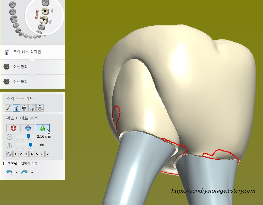Select the joystick transform tool icon
This screenshot has width=263, height=205.
coord(40,108)
